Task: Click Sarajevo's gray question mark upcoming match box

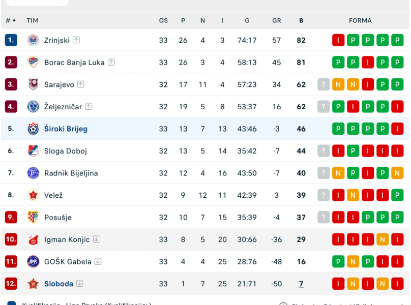Action: pos(324,84)
